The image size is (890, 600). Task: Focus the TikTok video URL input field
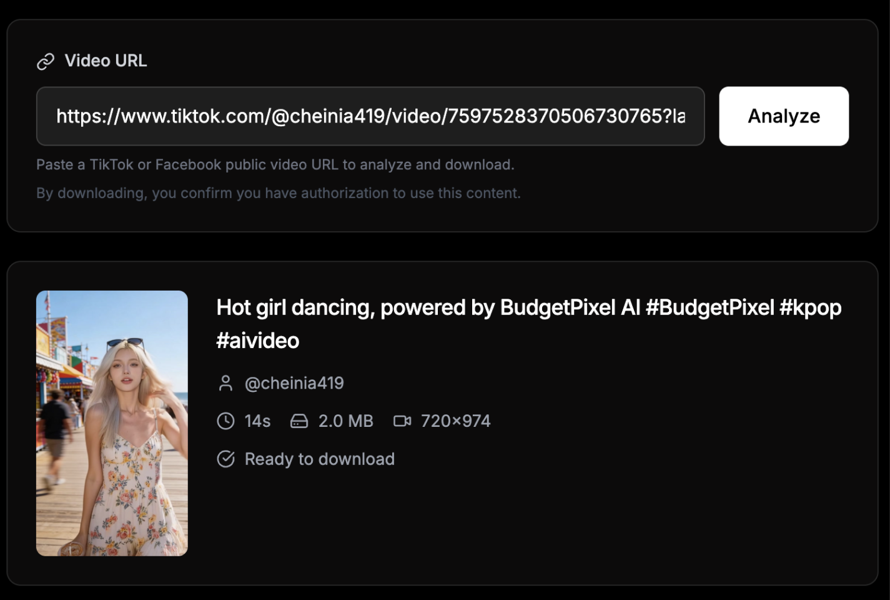click(370, 116)
